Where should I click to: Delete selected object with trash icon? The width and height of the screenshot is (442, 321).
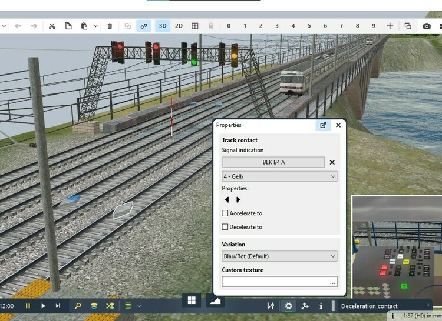110,26
